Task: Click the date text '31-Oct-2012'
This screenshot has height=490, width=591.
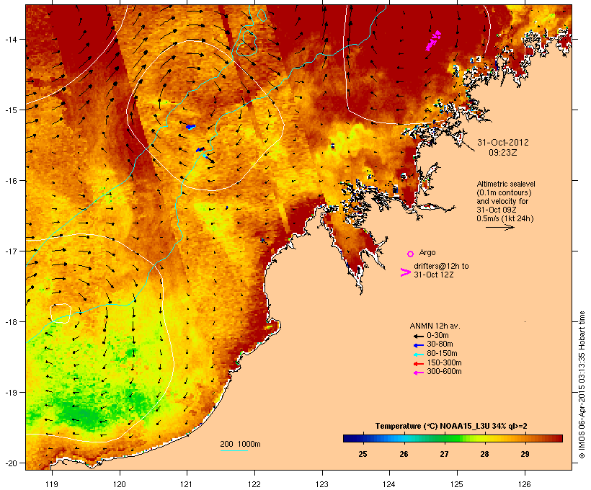Action: pyautogui.click(x=503, y=143)
